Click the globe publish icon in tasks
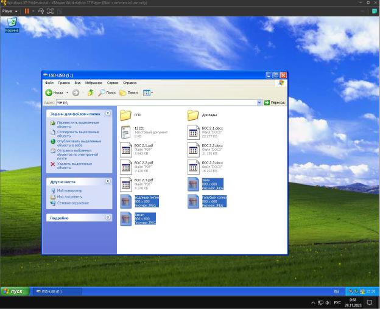Image resolution: width=380 pixels, height=309 pixels. point(53,141)
